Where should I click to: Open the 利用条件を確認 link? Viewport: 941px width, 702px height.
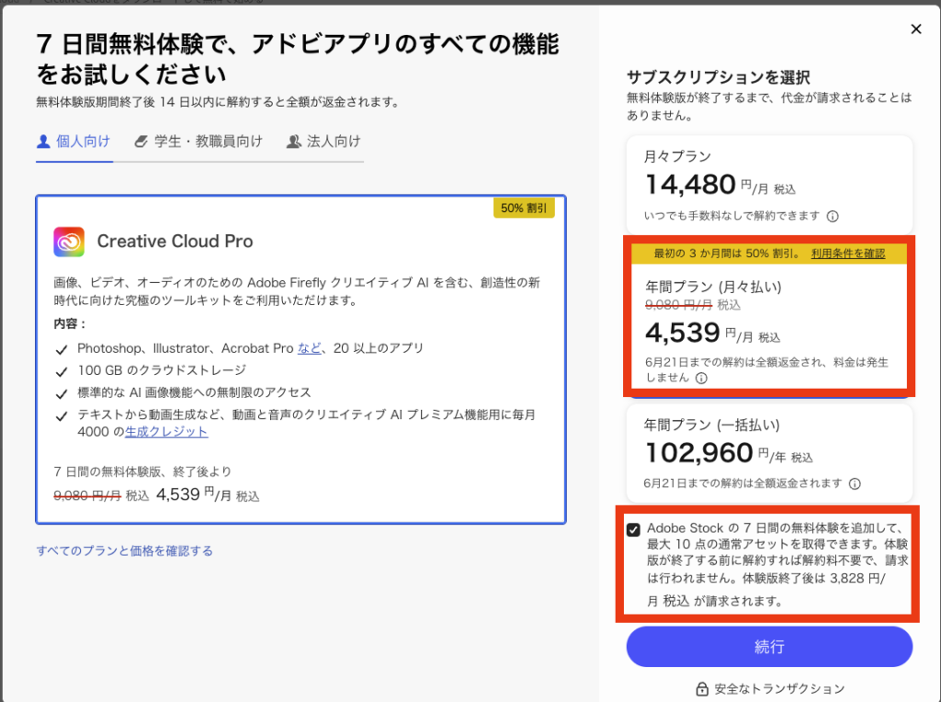click(848, 254)
